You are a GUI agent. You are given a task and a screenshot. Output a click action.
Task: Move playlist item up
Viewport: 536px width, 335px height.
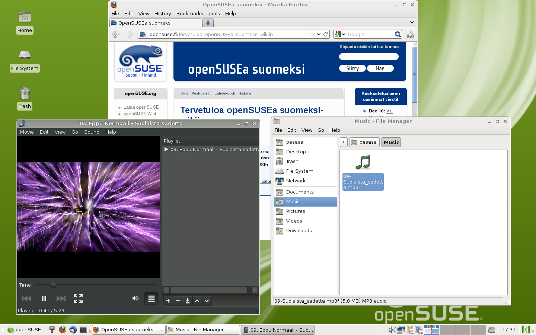[x=197, y=301]
